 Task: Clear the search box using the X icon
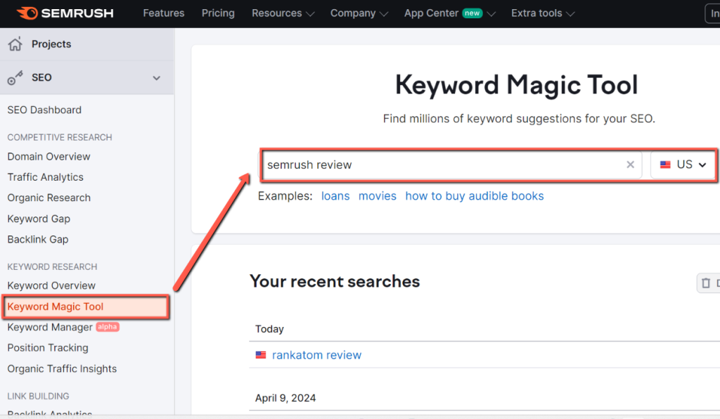630,165
